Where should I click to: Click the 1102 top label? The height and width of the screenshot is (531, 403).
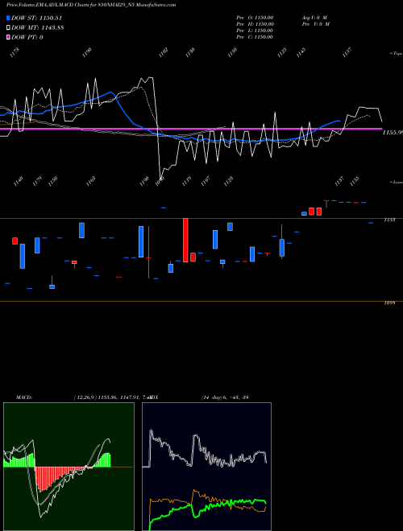(163, 52)
